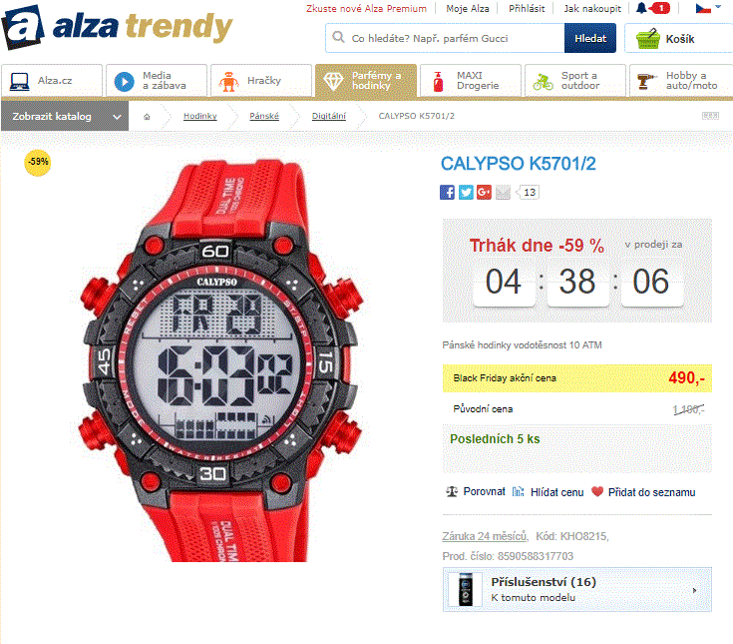Go to home breadcrumb icon

[x=147, y=117]
